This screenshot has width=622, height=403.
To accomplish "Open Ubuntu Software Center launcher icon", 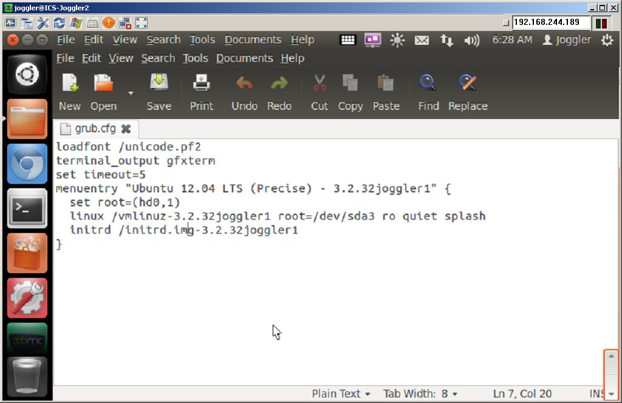I will point(27,253).
